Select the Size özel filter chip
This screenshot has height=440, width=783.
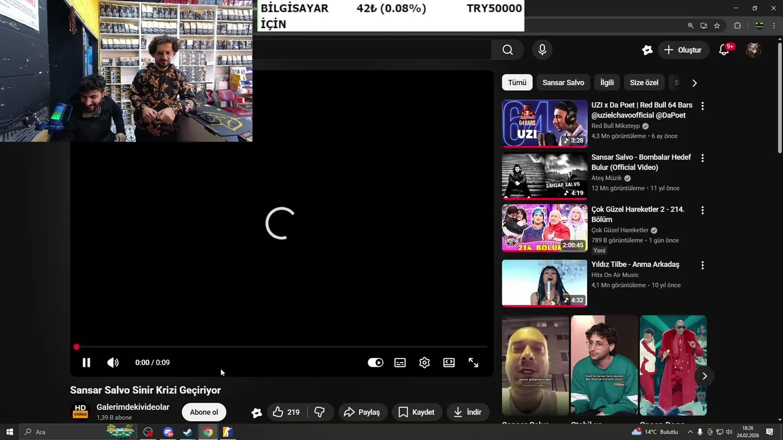(x=644, y=82)
